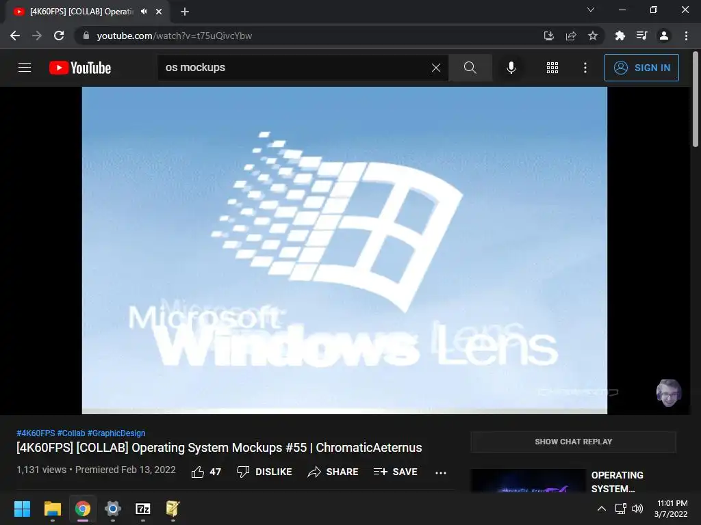Go to the YouTube home logo

click(80, 68)
